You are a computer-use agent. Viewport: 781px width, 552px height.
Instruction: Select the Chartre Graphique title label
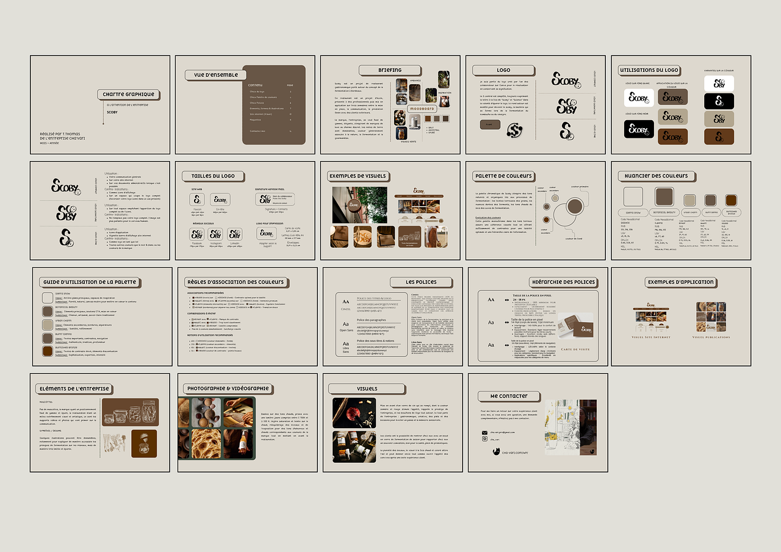coord(128,95)
